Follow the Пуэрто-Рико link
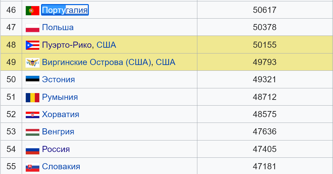333x174 pixels. click(x=67, y=45)
